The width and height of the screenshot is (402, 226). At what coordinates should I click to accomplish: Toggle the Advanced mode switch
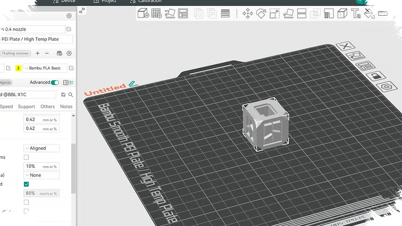point(55,83)
